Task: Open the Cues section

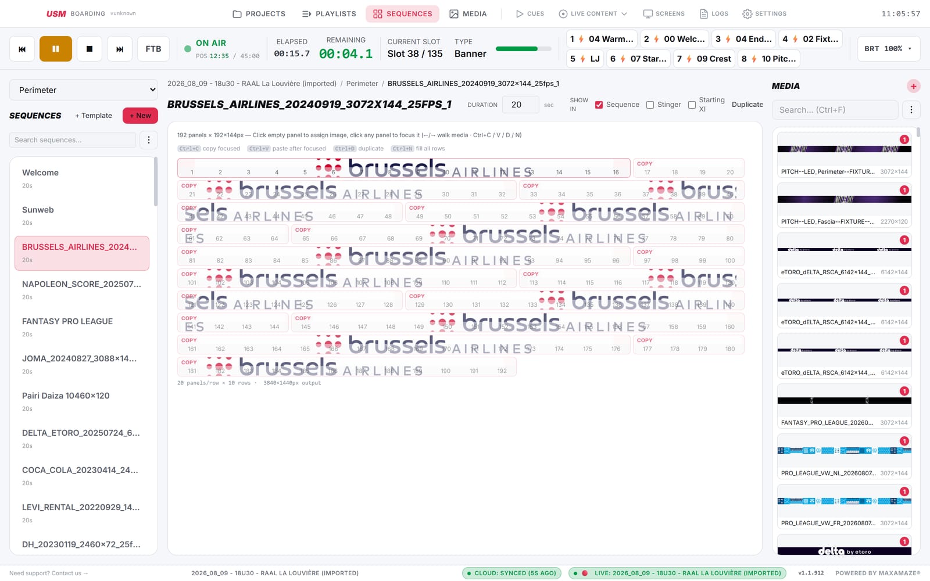Action: pyautogui.click(x=530, y=13)
